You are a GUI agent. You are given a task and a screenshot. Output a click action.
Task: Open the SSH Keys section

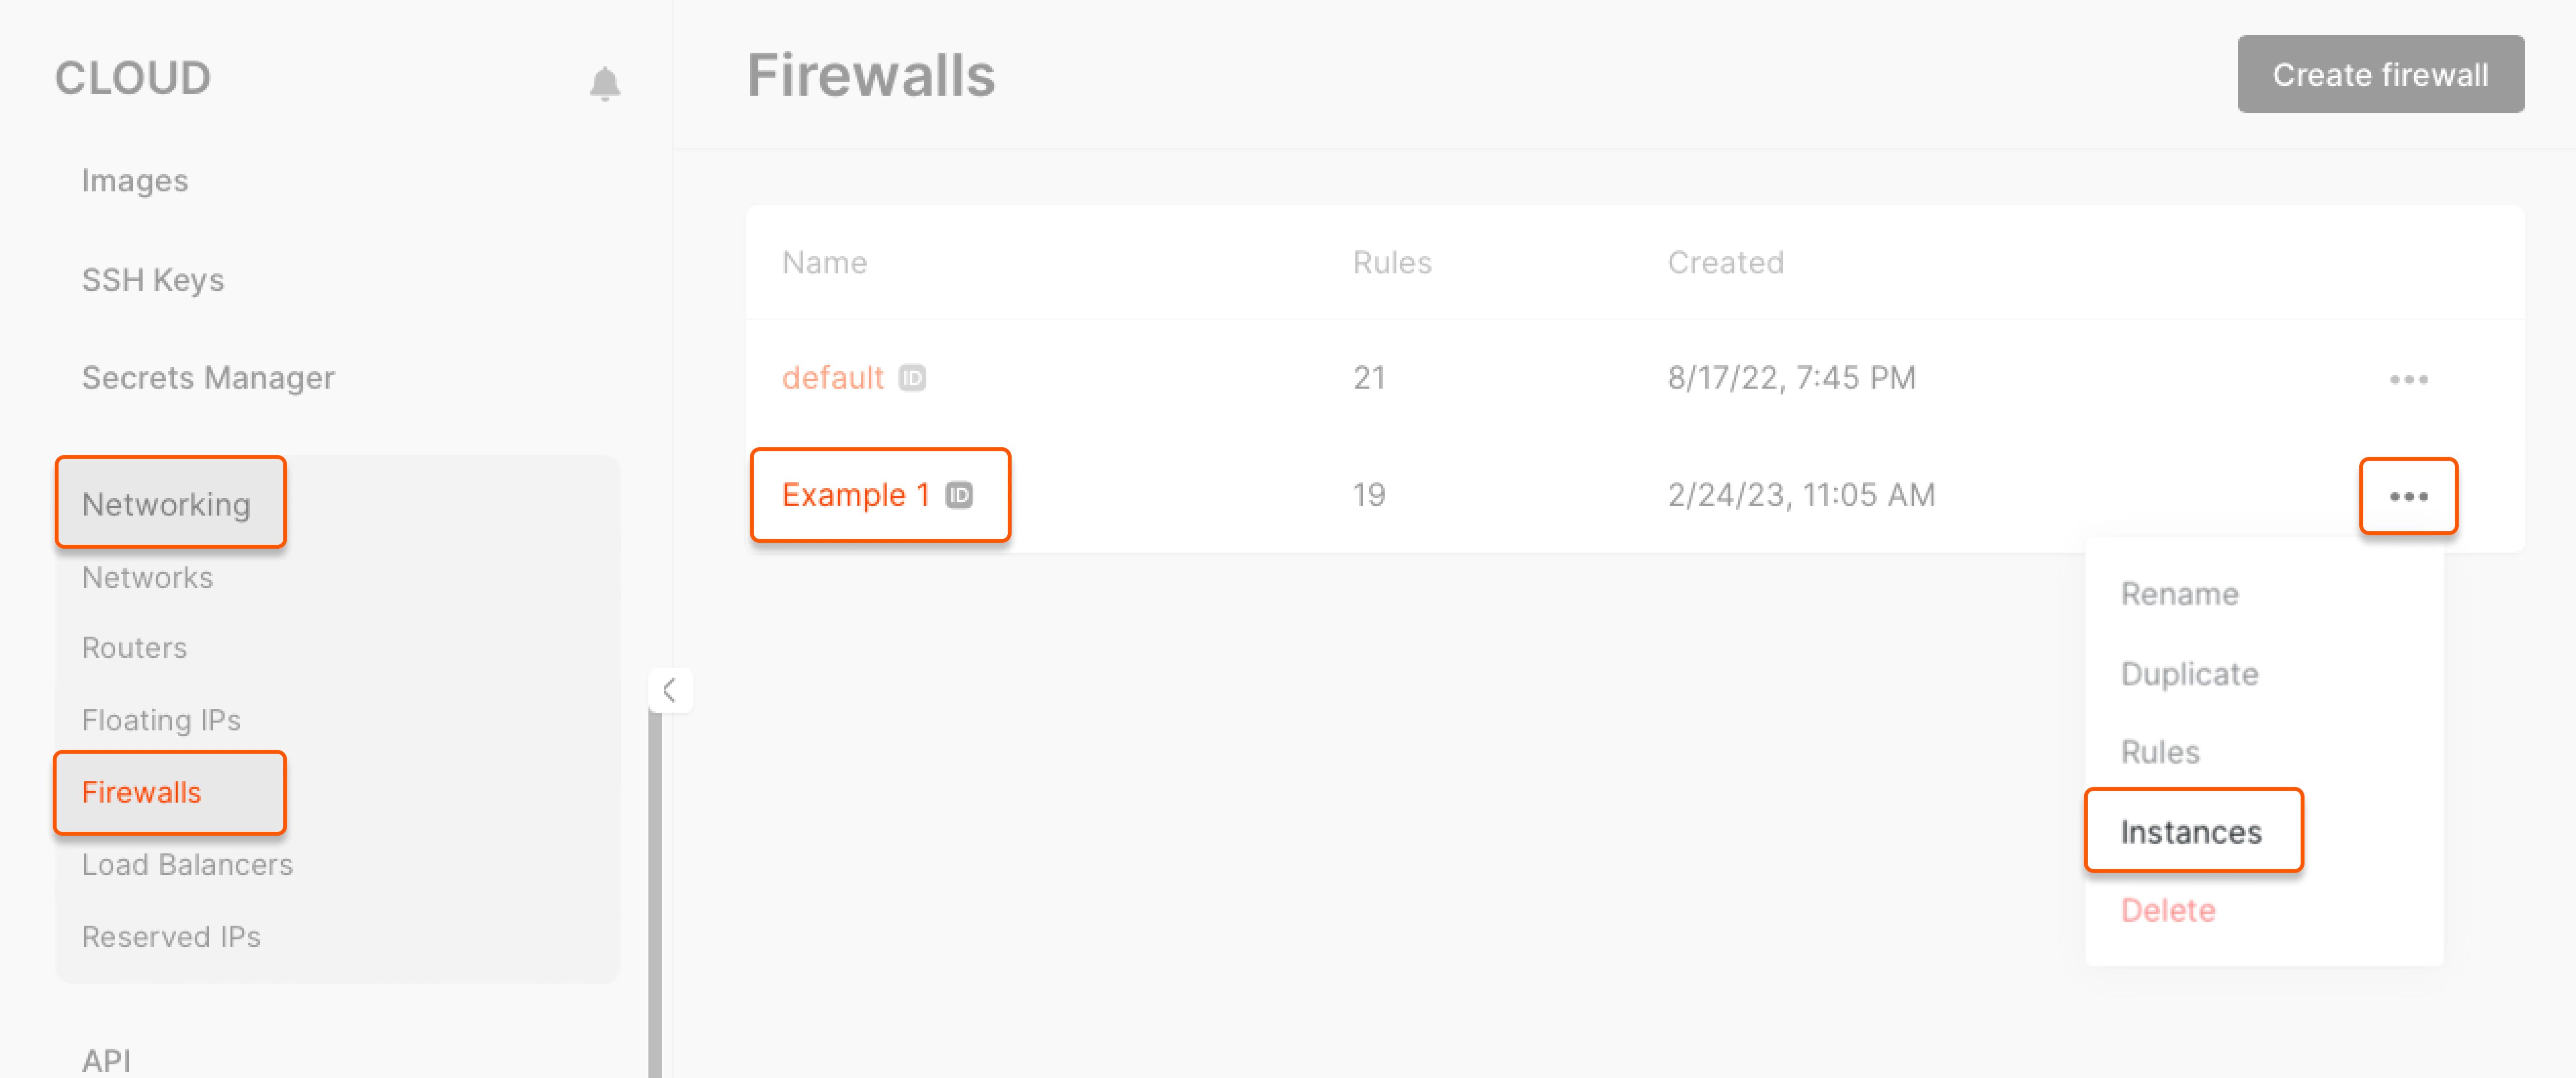pyautogui.click(x=153, y=280)
